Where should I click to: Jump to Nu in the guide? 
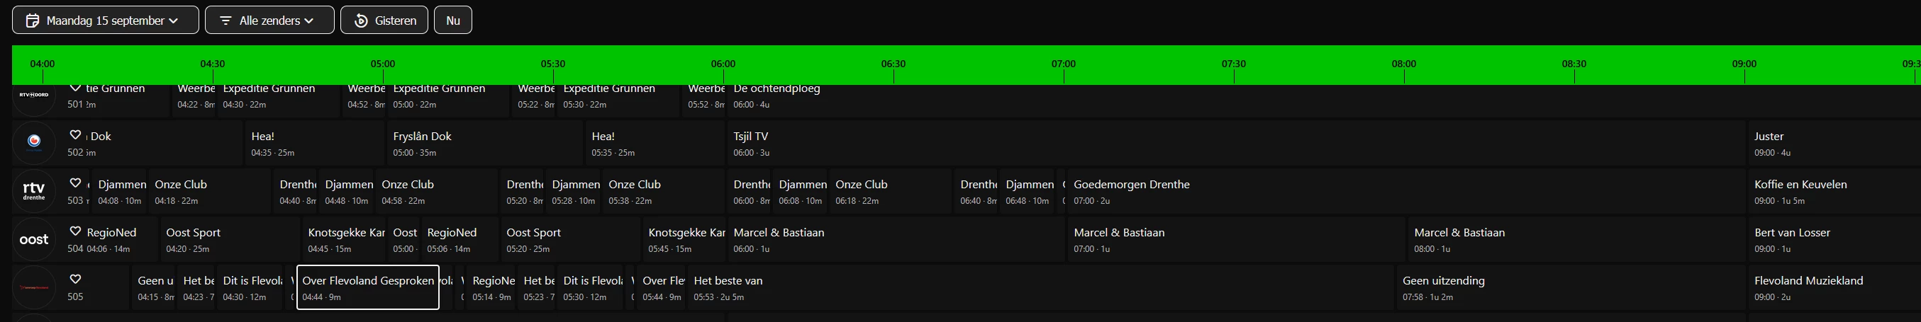coord(452,21)
